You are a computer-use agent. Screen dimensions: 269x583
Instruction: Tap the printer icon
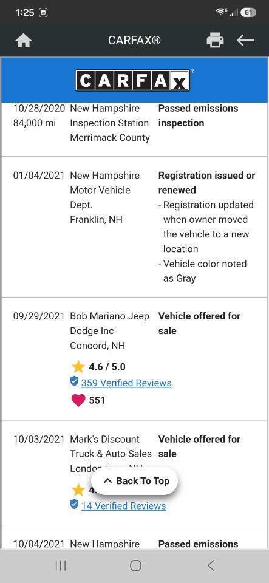tap(215, 40)
